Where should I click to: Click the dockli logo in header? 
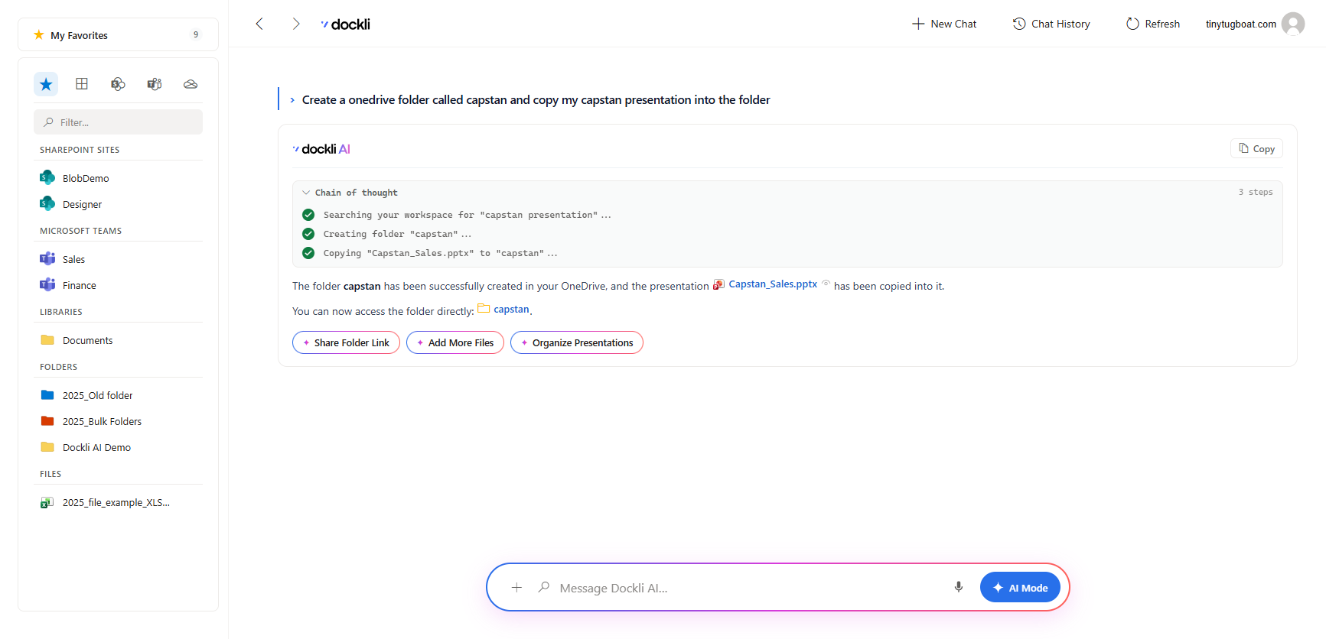346,24
